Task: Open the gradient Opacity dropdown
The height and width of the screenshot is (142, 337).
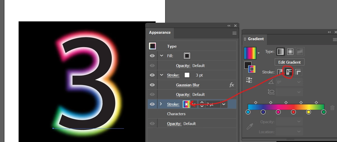Action: point(299,122)
